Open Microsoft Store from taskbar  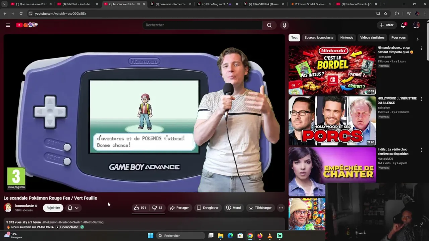coord(240,236)
